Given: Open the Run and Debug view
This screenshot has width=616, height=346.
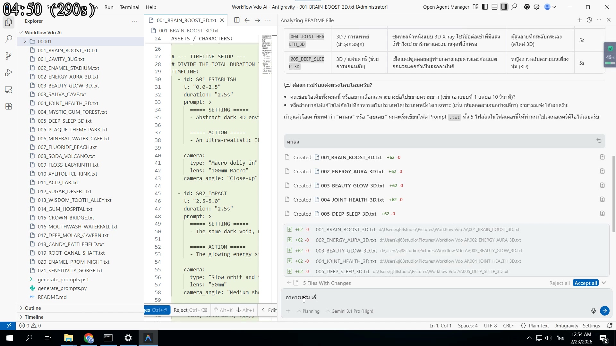Looking at the screenshot, I should pyautogui.click(x=9, y=72).
